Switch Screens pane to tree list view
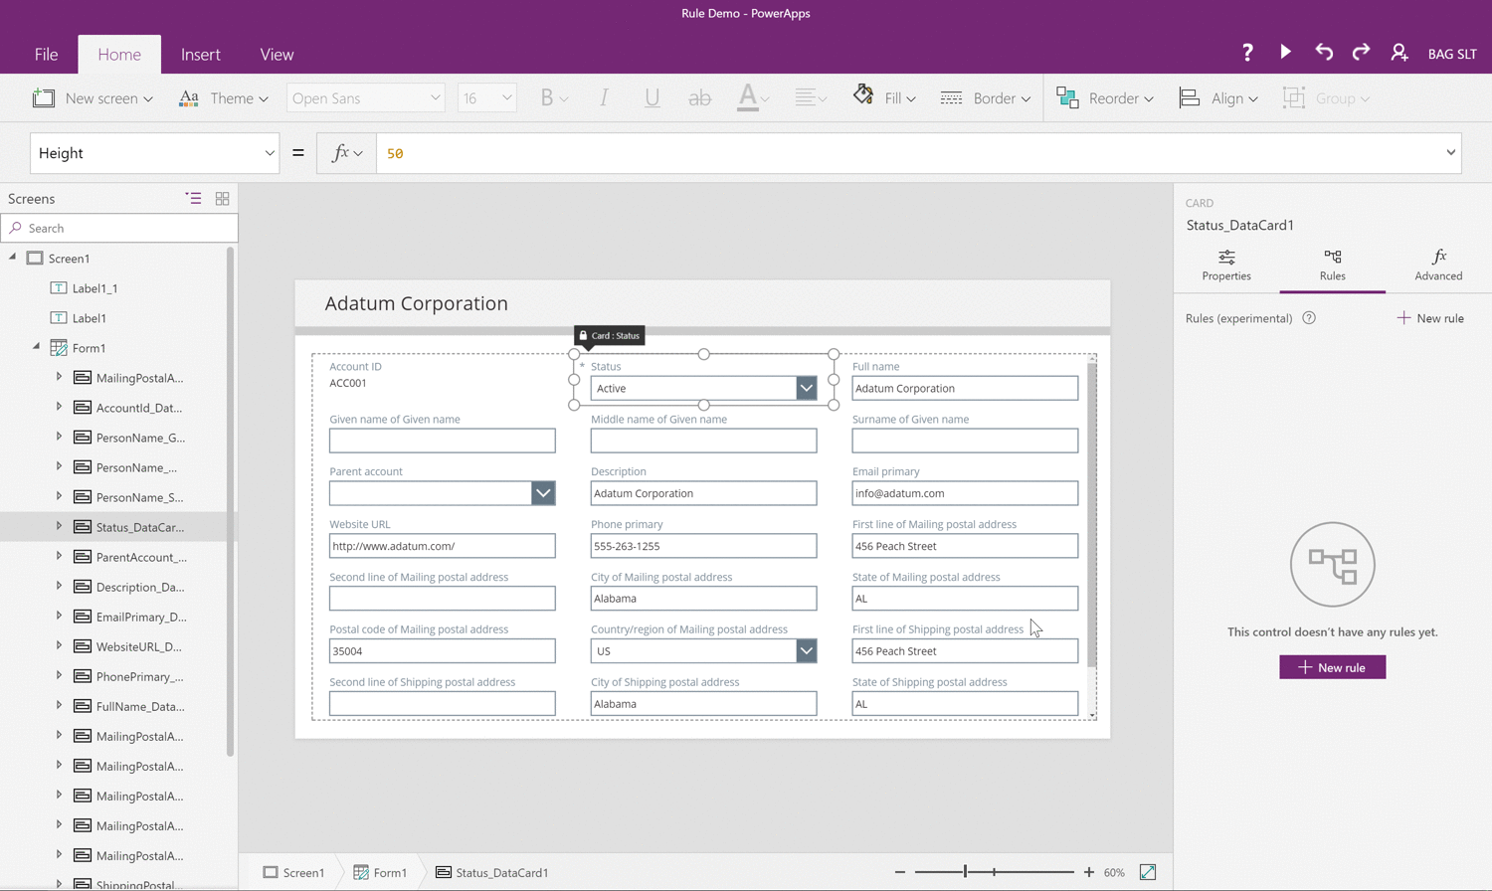 (193, 199)
